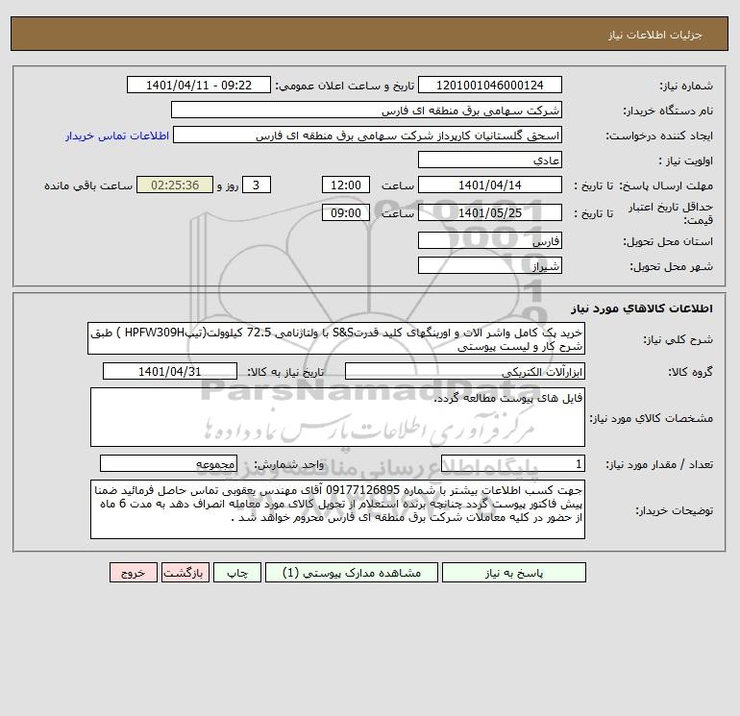Click the پاسخ به نیاز button

(513, 573)
